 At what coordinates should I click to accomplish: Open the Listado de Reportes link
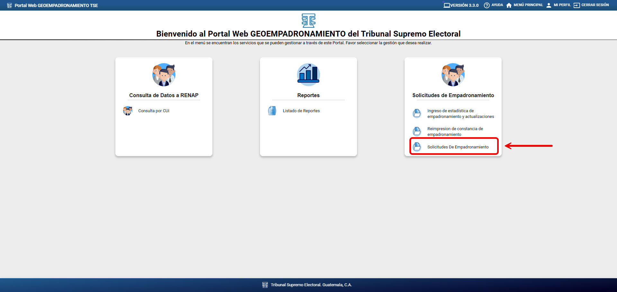[301, 111]
